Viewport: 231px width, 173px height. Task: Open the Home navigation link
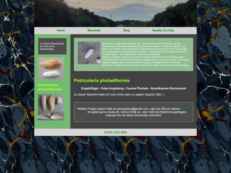pyautogui.click(x=61, y=30)
